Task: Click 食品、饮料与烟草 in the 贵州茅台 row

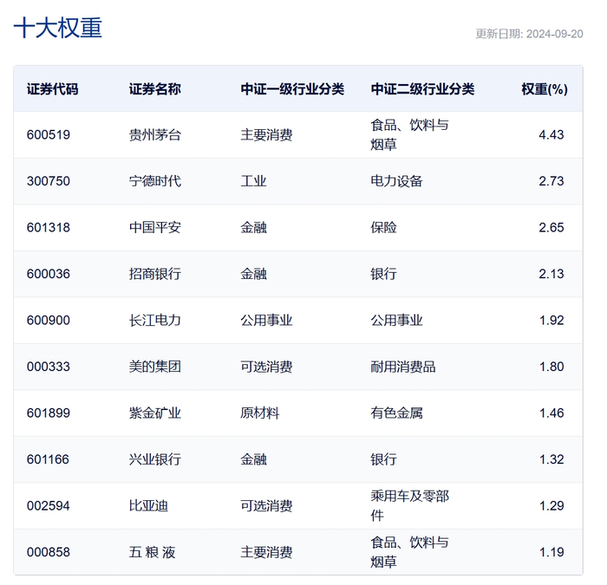Action: [x=409, y=134]
